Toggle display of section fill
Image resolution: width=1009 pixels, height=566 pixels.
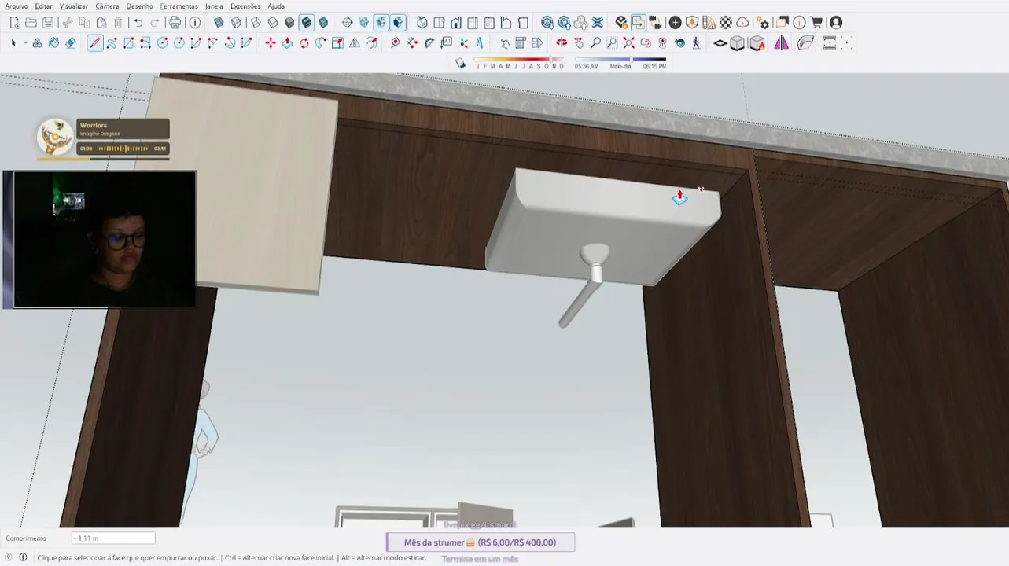[398, 23]
